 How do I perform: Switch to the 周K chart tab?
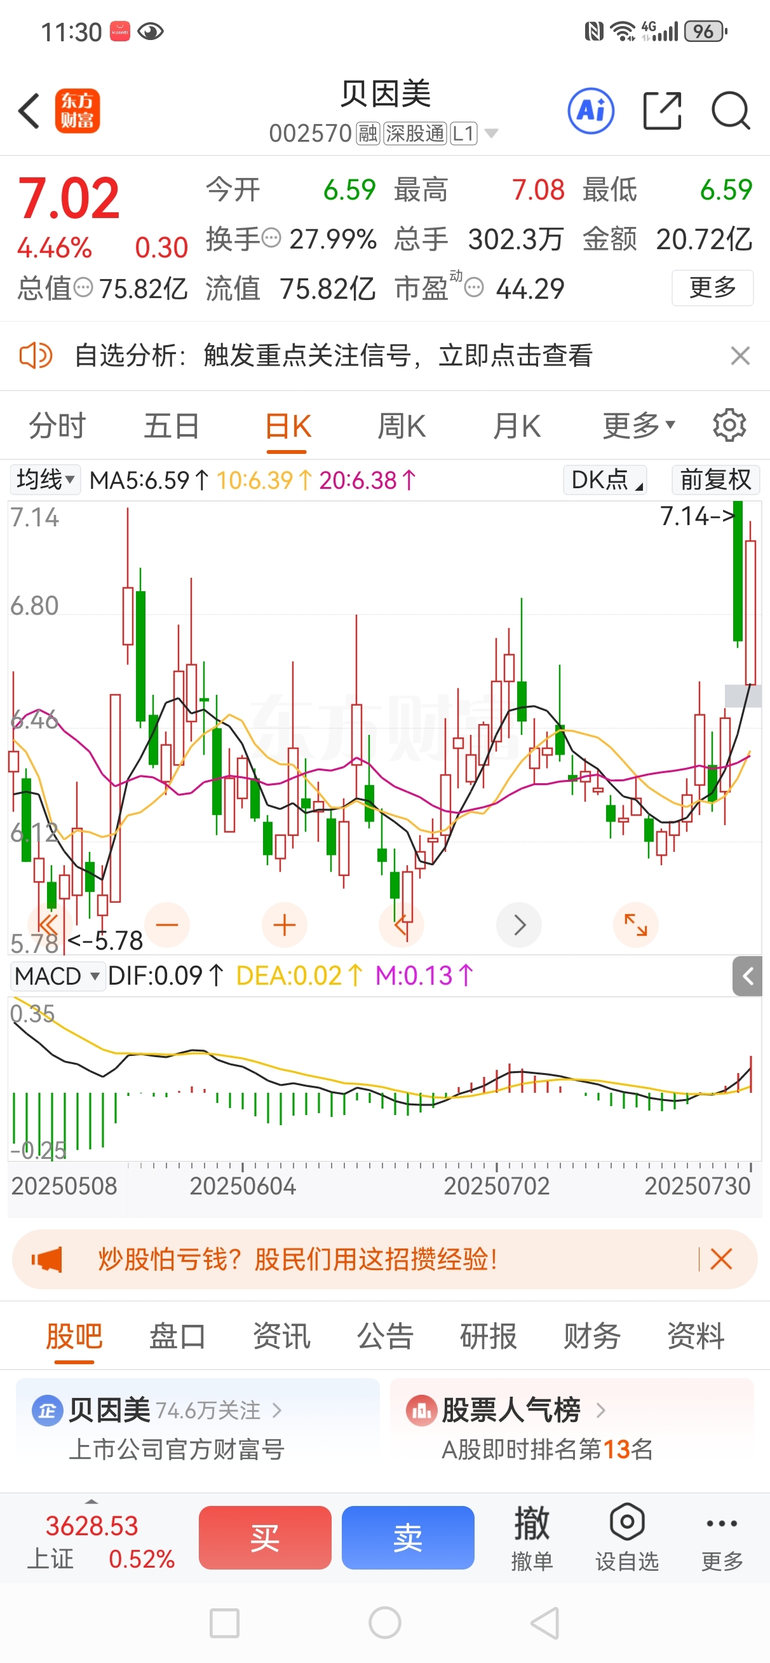coord(402,426)
